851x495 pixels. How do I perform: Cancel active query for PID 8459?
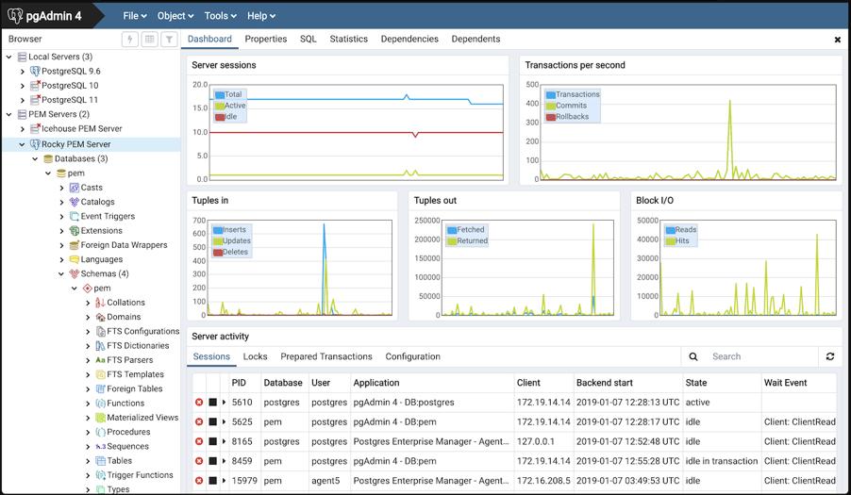point(213,461)
